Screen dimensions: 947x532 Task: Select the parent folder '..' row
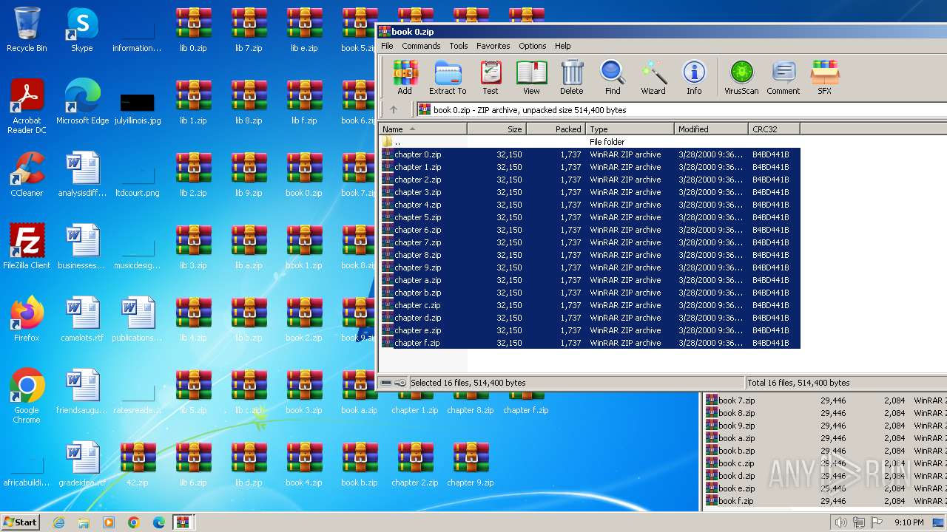point(590,142)
